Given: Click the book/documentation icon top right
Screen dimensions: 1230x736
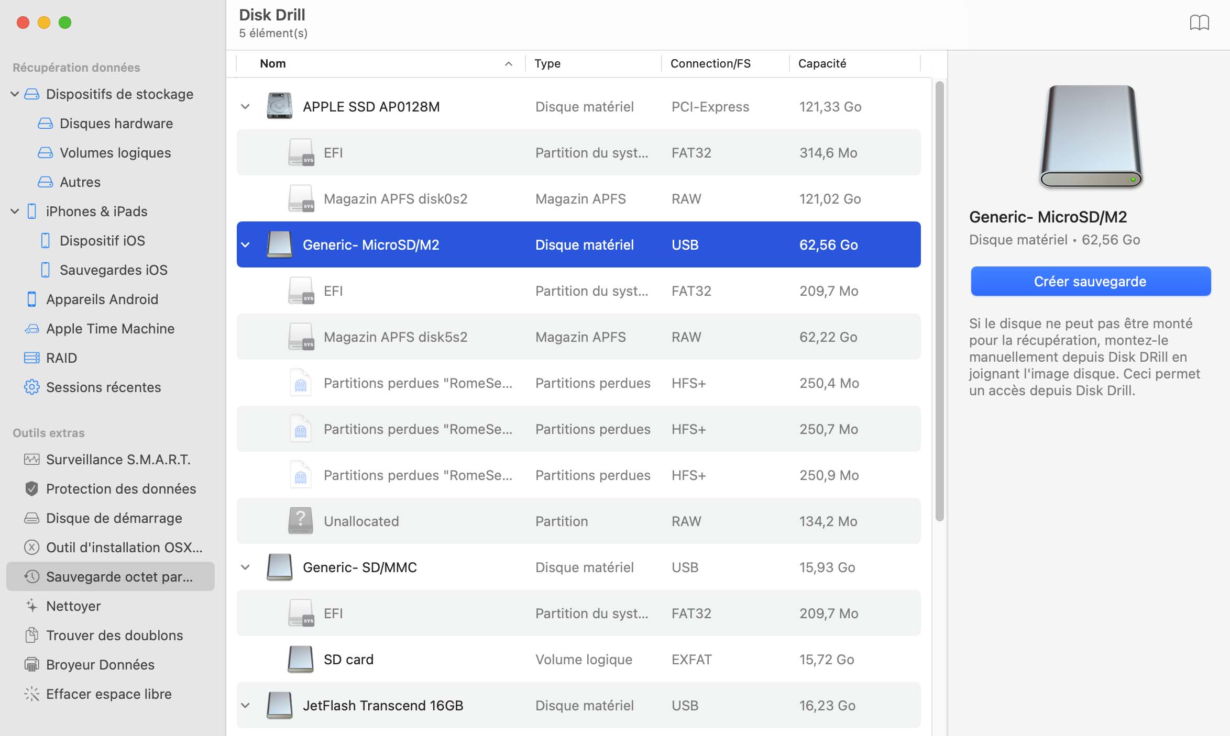Looking at the screenshot, I should pyautogui.click(x=1199, y=22).
